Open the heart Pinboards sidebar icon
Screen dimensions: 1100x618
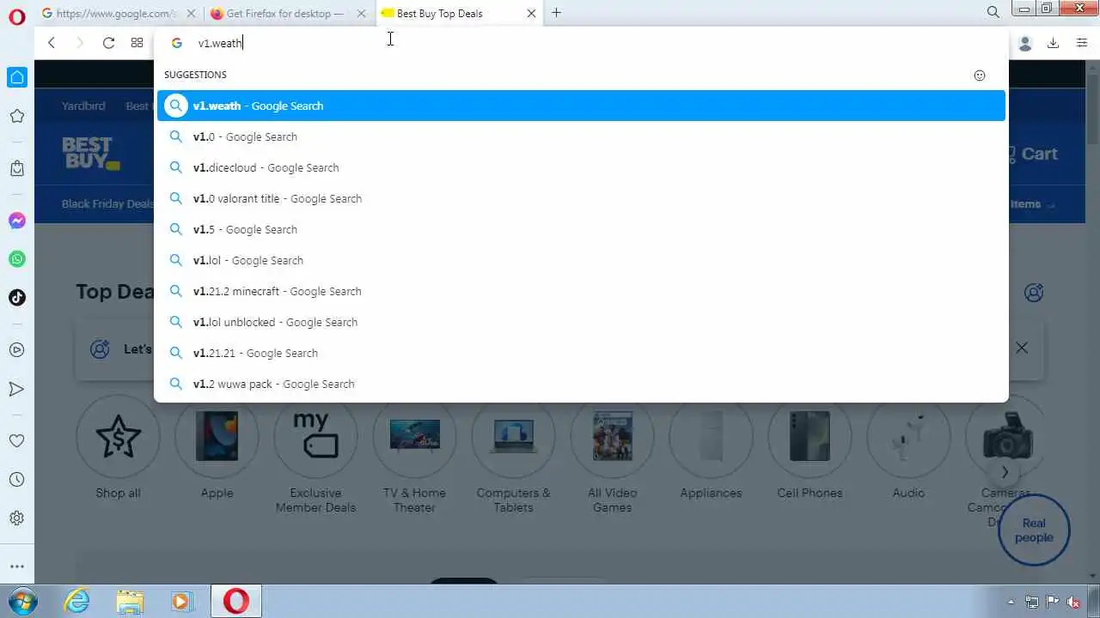click(17, 440)
